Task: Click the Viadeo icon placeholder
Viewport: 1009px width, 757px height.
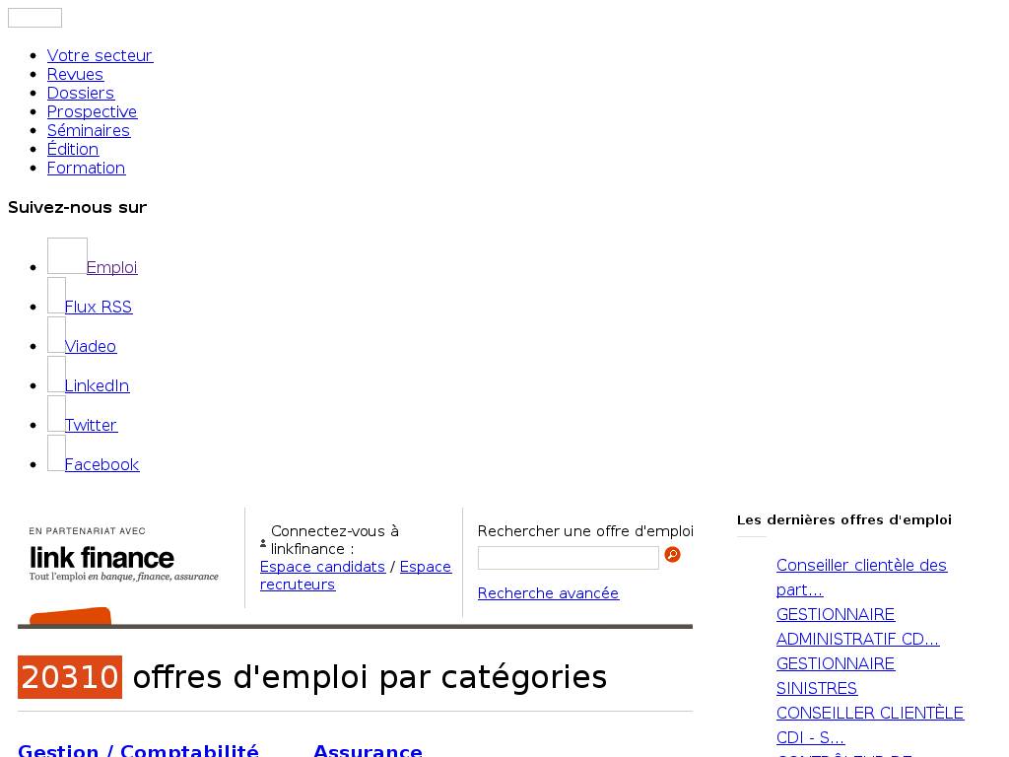Action: coord(56,335)
